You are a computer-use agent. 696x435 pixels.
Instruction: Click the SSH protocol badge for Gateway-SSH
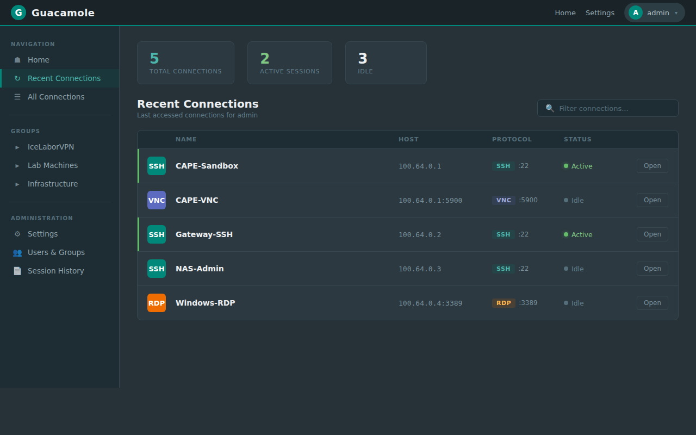tap(504, 234)
